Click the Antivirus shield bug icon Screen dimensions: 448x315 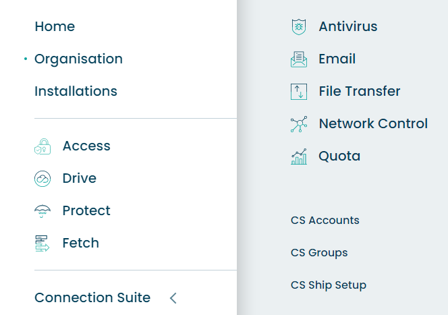coord(299,27)
